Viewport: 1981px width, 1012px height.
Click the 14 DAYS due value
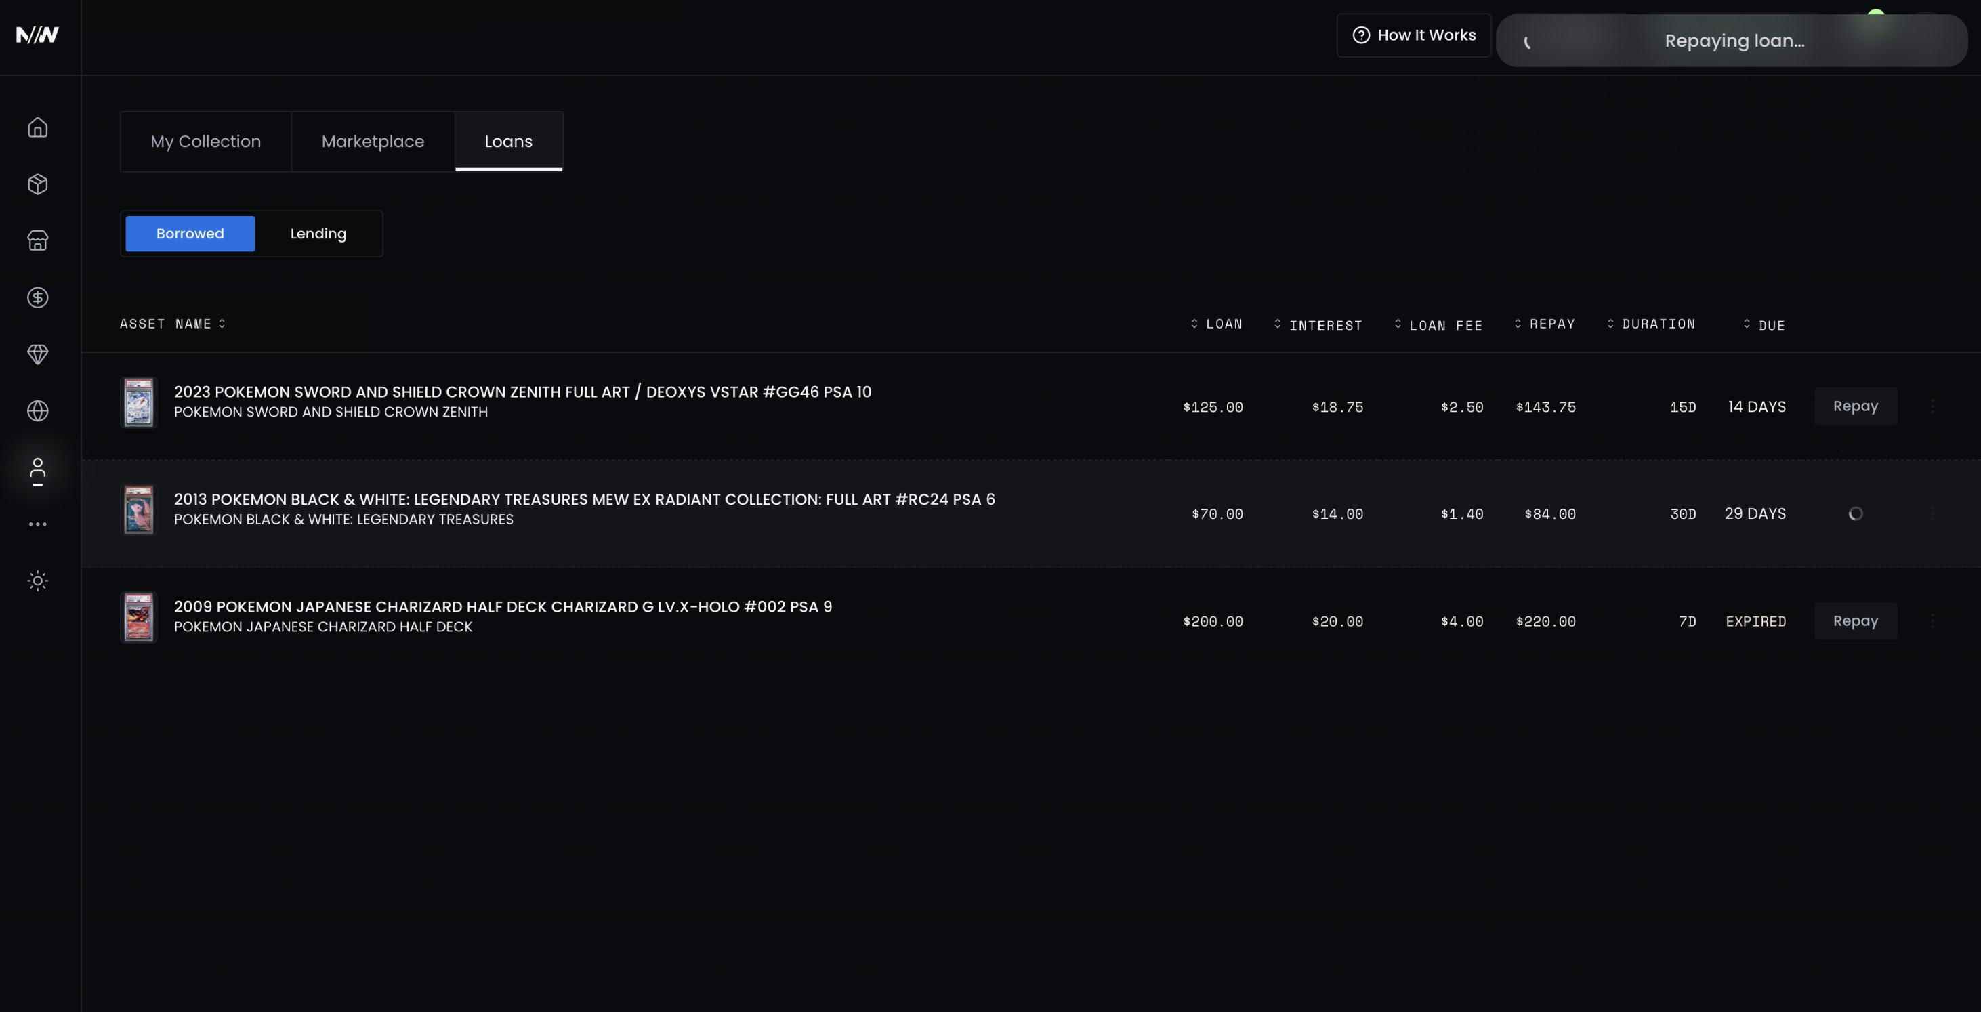1757,407
